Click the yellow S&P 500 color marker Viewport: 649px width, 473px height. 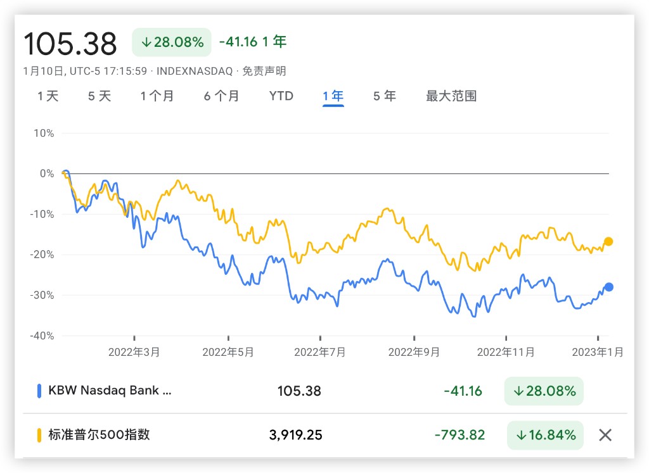coord(39,435)
